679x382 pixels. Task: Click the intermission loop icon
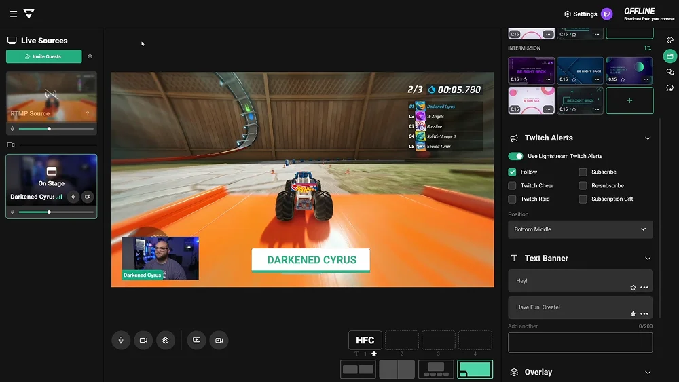pyautogui.click(x=648, y=48)
